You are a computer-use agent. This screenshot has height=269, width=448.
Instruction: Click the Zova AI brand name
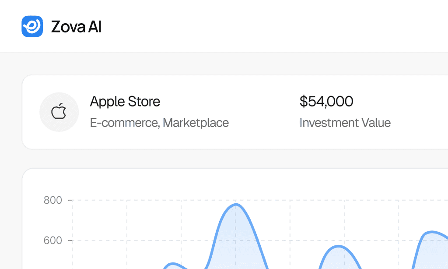coord(76,27)
